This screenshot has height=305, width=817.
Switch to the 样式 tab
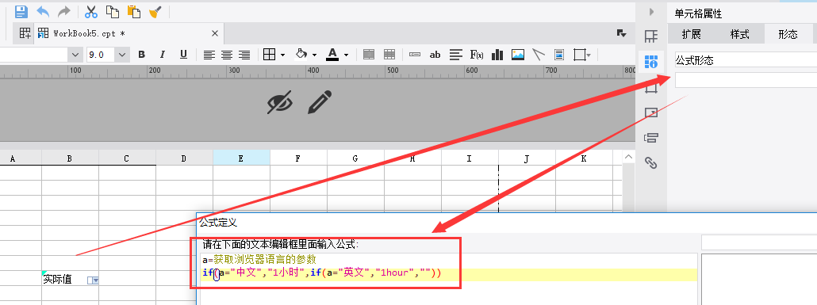[x=739, y=34]
